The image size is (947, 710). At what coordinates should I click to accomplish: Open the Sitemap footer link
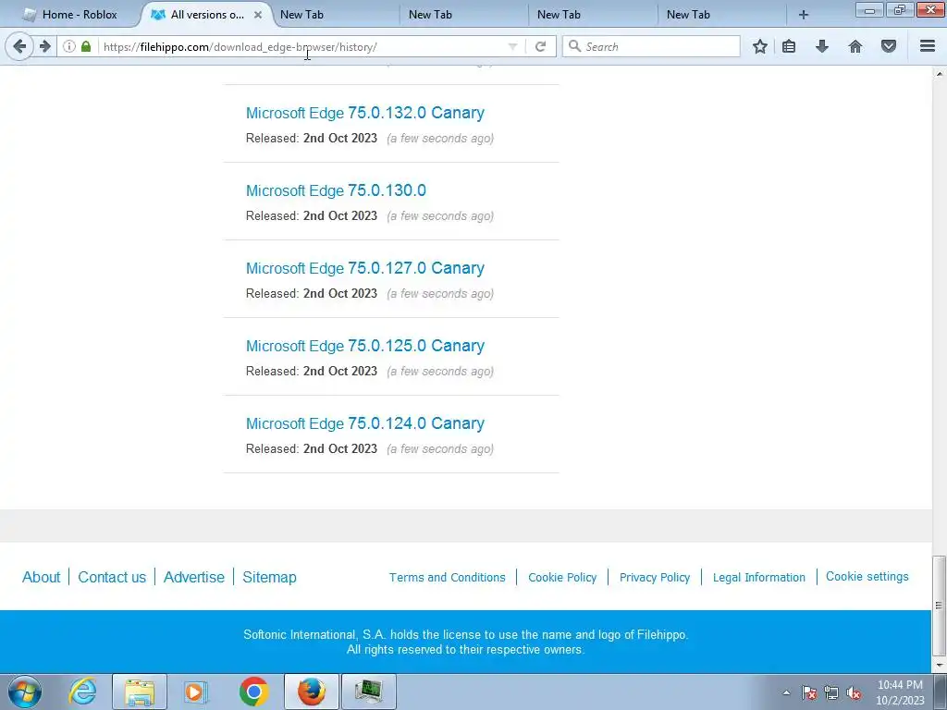pos(269,577)
